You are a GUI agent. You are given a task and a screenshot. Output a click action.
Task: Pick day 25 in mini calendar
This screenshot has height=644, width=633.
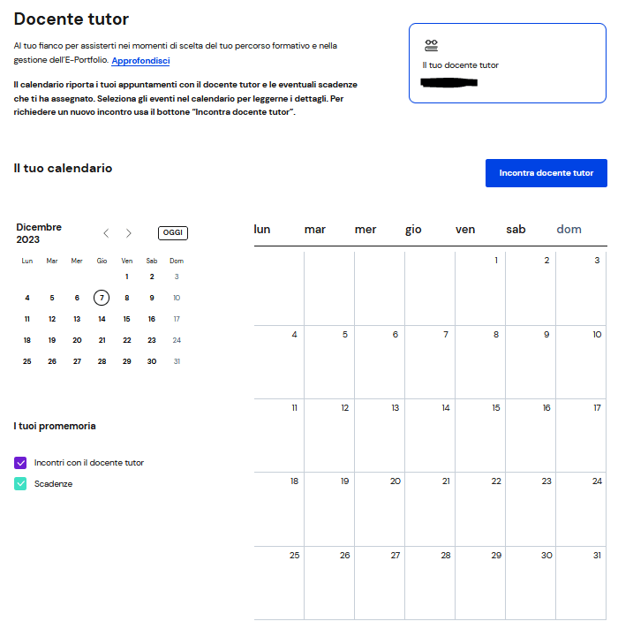pos(27,361)
